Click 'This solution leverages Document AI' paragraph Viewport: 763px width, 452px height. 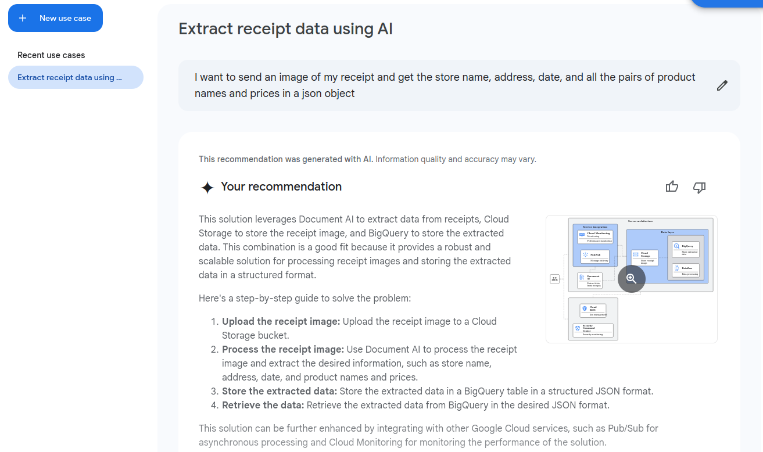click(x=355, y=247)
